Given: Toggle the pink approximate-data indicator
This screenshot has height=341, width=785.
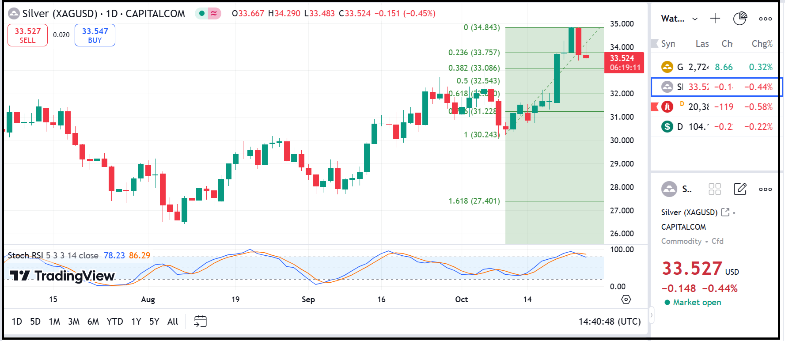Looking at the screenshot, I should click(x=214, y=14).
